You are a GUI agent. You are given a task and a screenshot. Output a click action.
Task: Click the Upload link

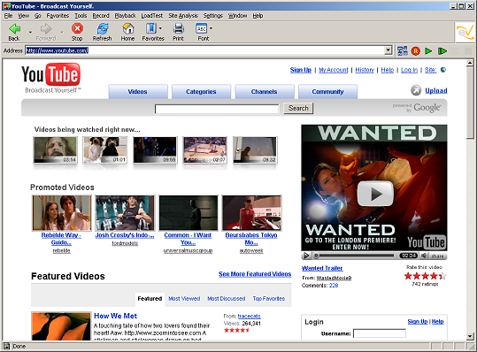coord(436,90)
